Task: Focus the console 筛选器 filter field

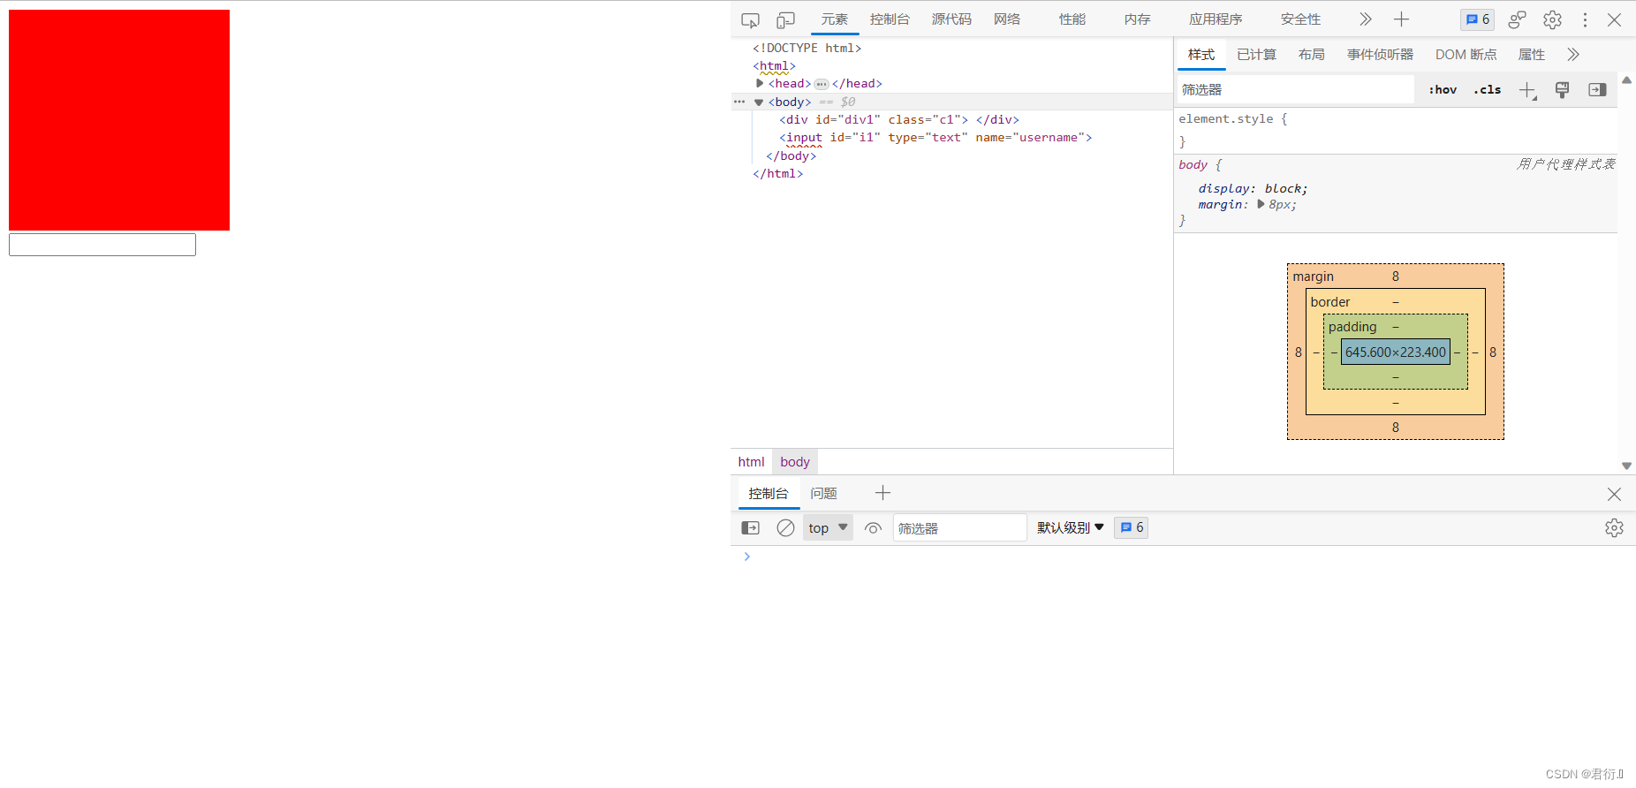Action: 959,528
